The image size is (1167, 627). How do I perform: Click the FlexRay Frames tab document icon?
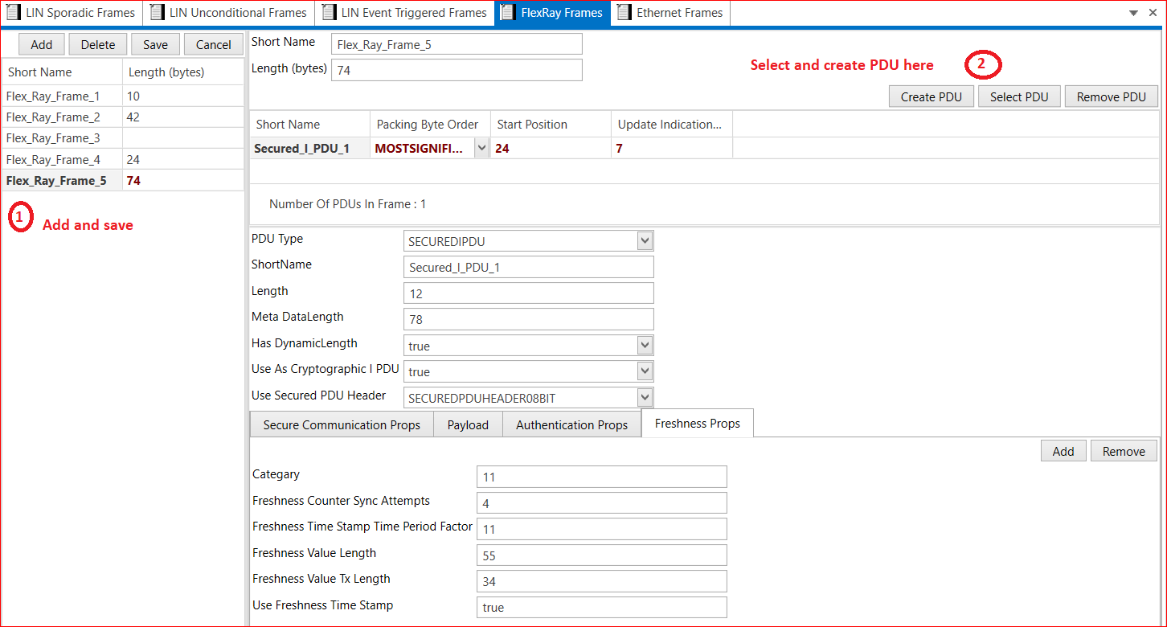[507, 12]
